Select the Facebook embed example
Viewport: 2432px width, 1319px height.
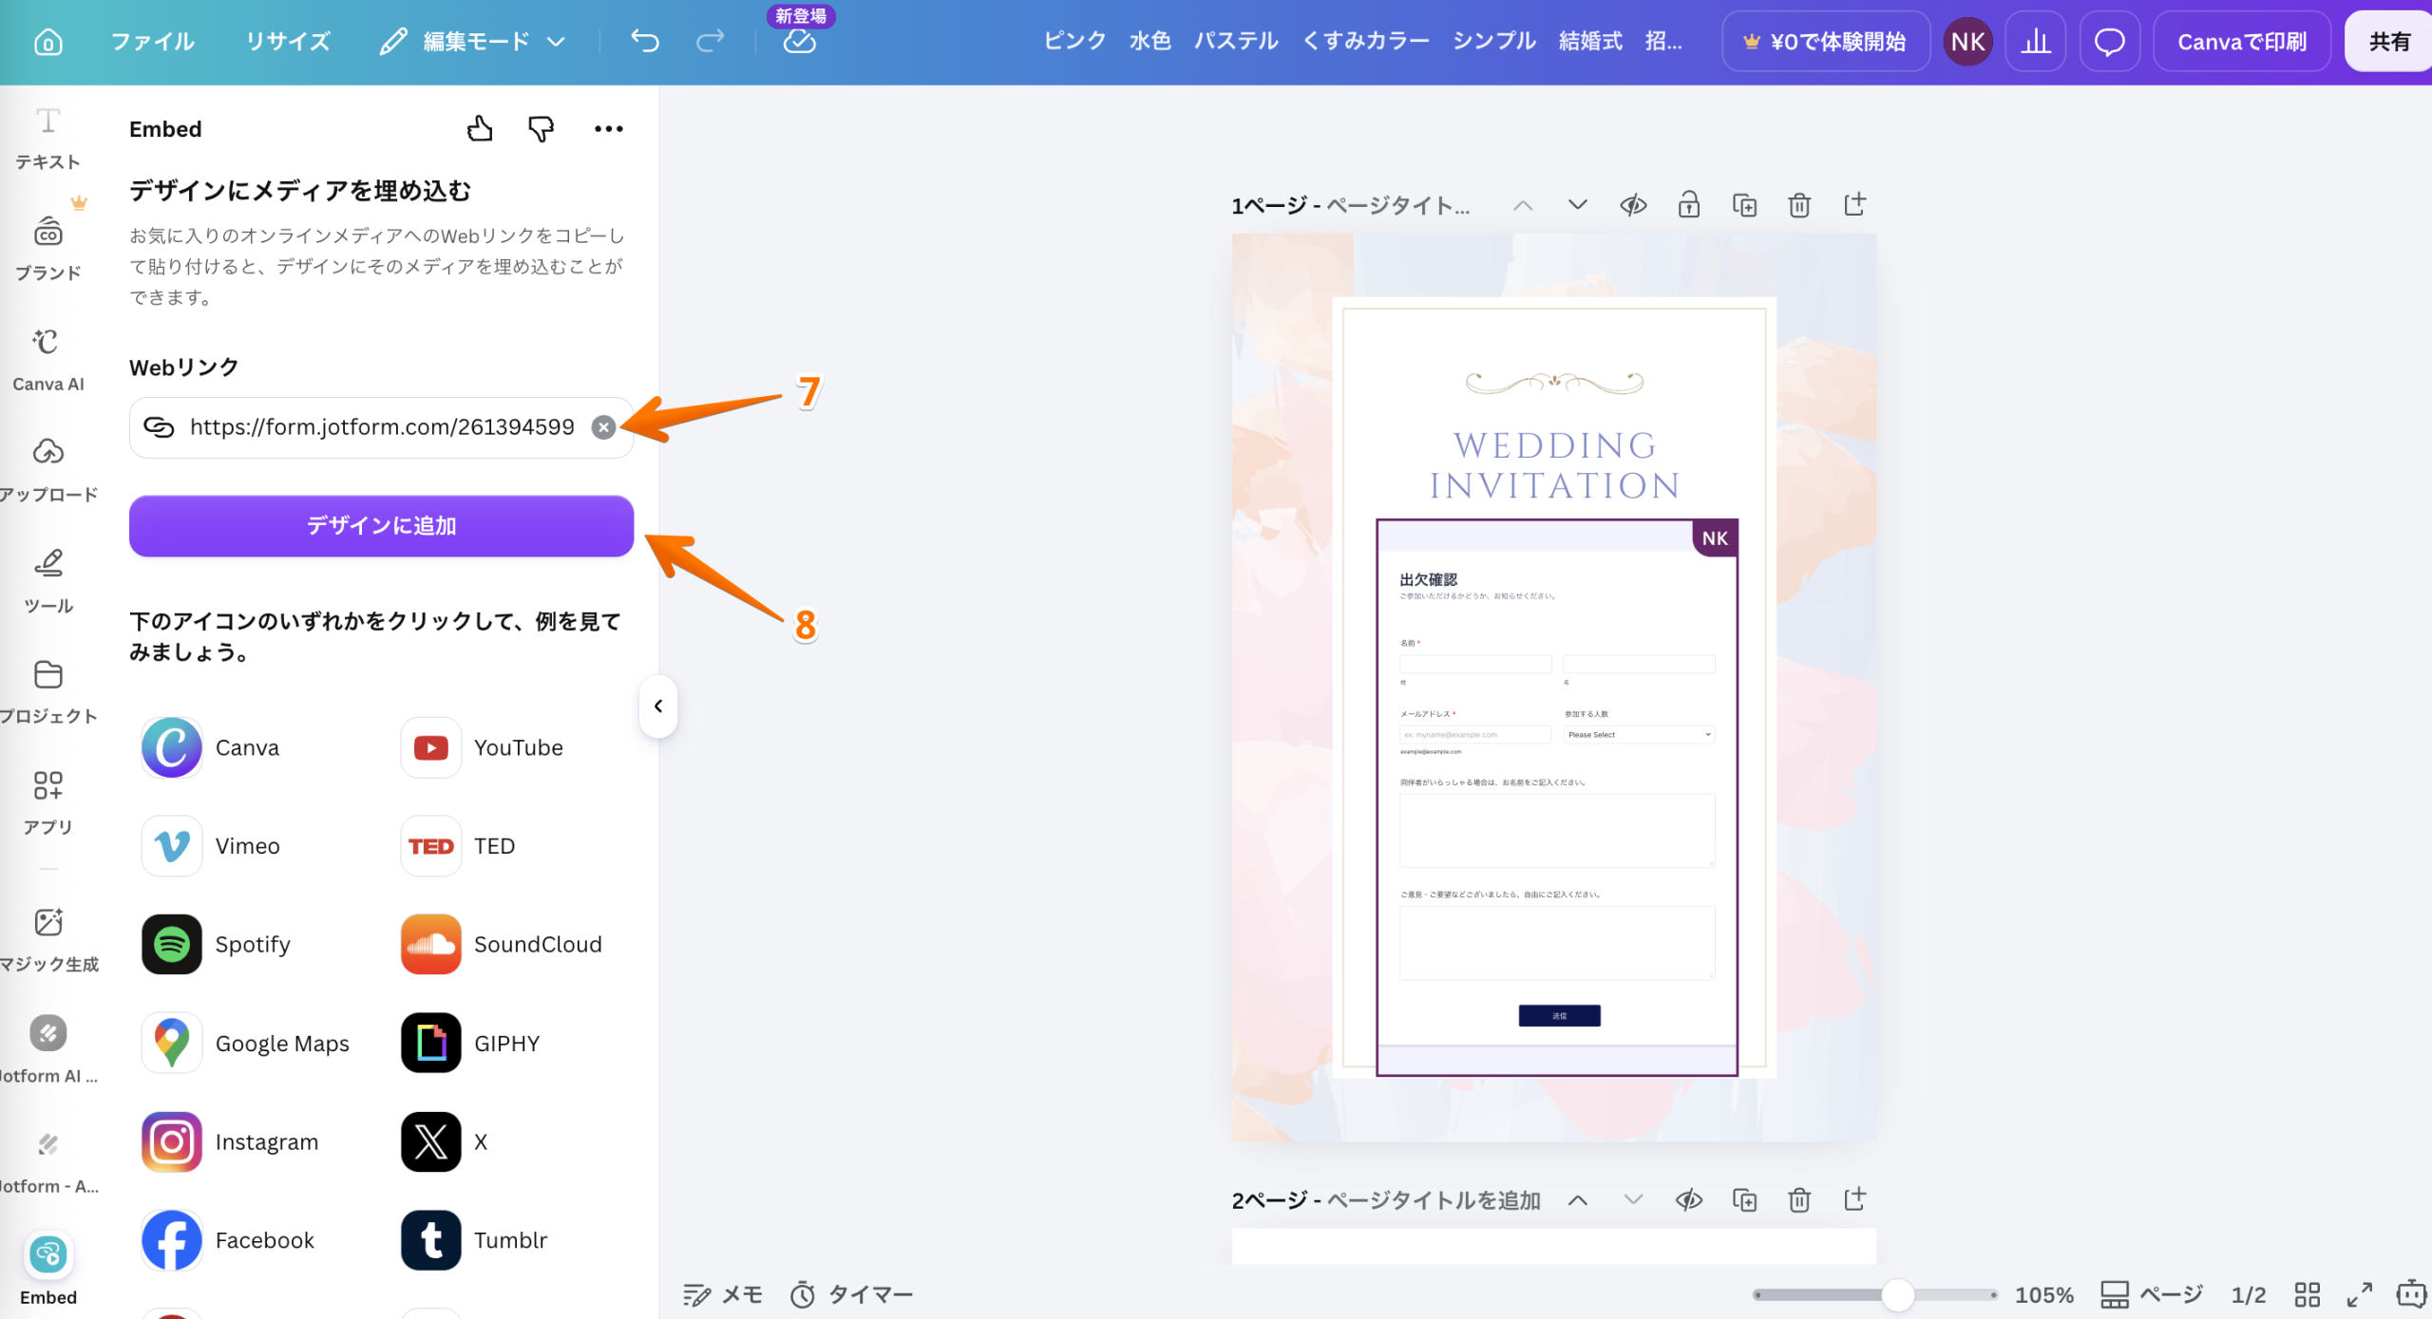[228, 1240]
